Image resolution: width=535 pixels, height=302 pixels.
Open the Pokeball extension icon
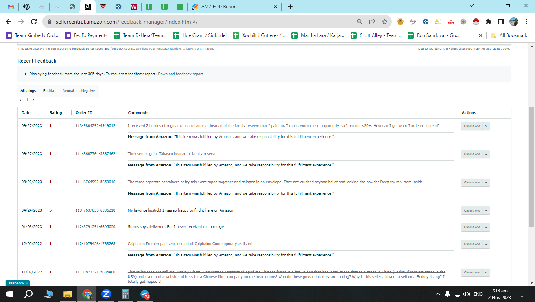476,22
